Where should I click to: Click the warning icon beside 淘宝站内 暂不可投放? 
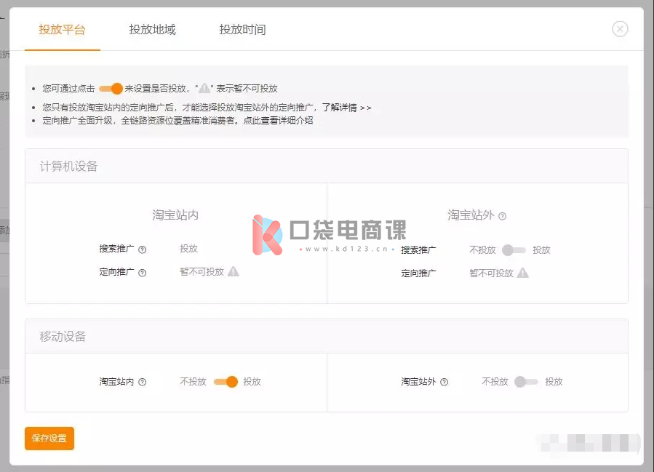click(x=234, y=271)
